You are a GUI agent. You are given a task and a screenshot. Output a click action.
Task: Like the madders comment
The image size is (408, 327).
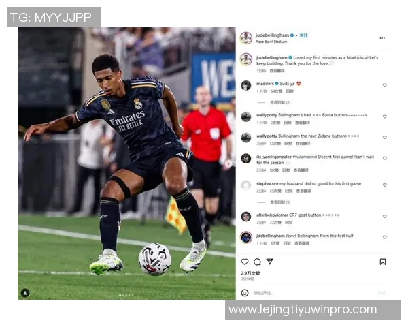(x=385, y=85)
